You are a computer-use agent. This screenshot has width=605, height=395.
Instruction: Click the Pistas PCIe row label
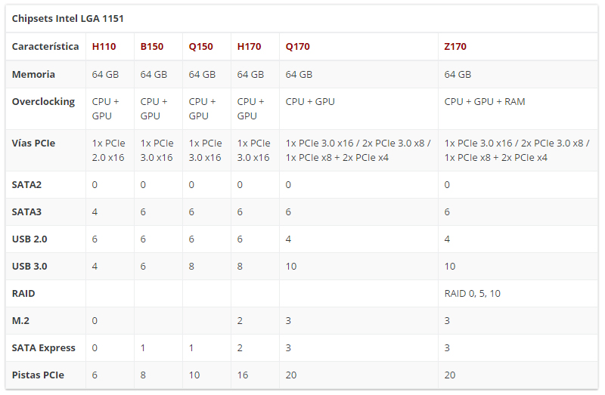38,375
